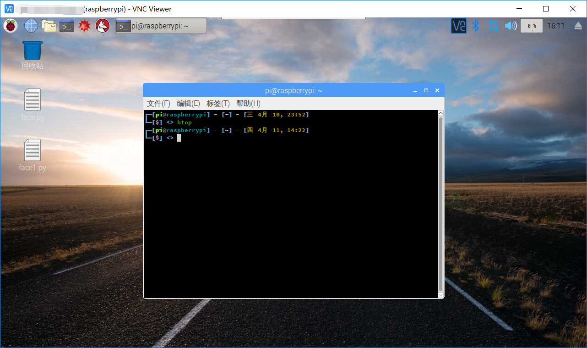Click the VNC Viewer logo icon in title bar
This screenshot has height=348, width=587.
coord(9,9)
